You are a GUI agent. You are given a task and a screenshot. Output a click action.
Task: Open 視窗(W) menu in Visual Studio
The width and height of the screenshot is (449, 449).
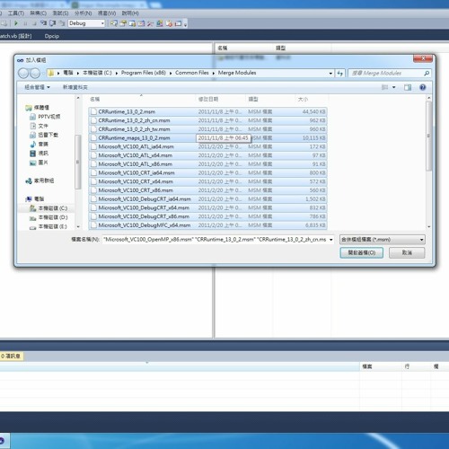(x=107, y=13)
